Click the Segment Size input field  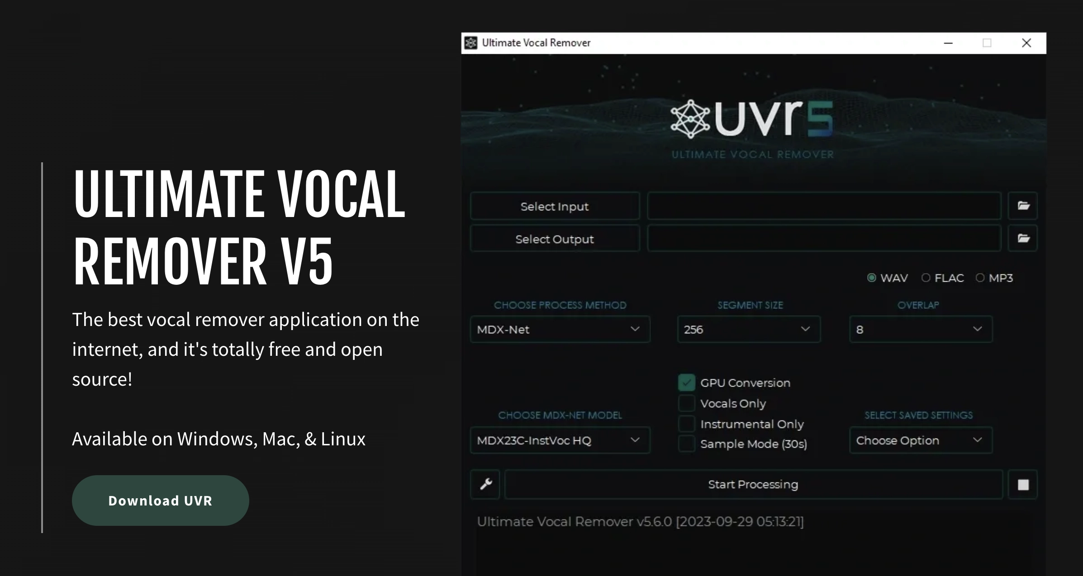pos(748,329)
